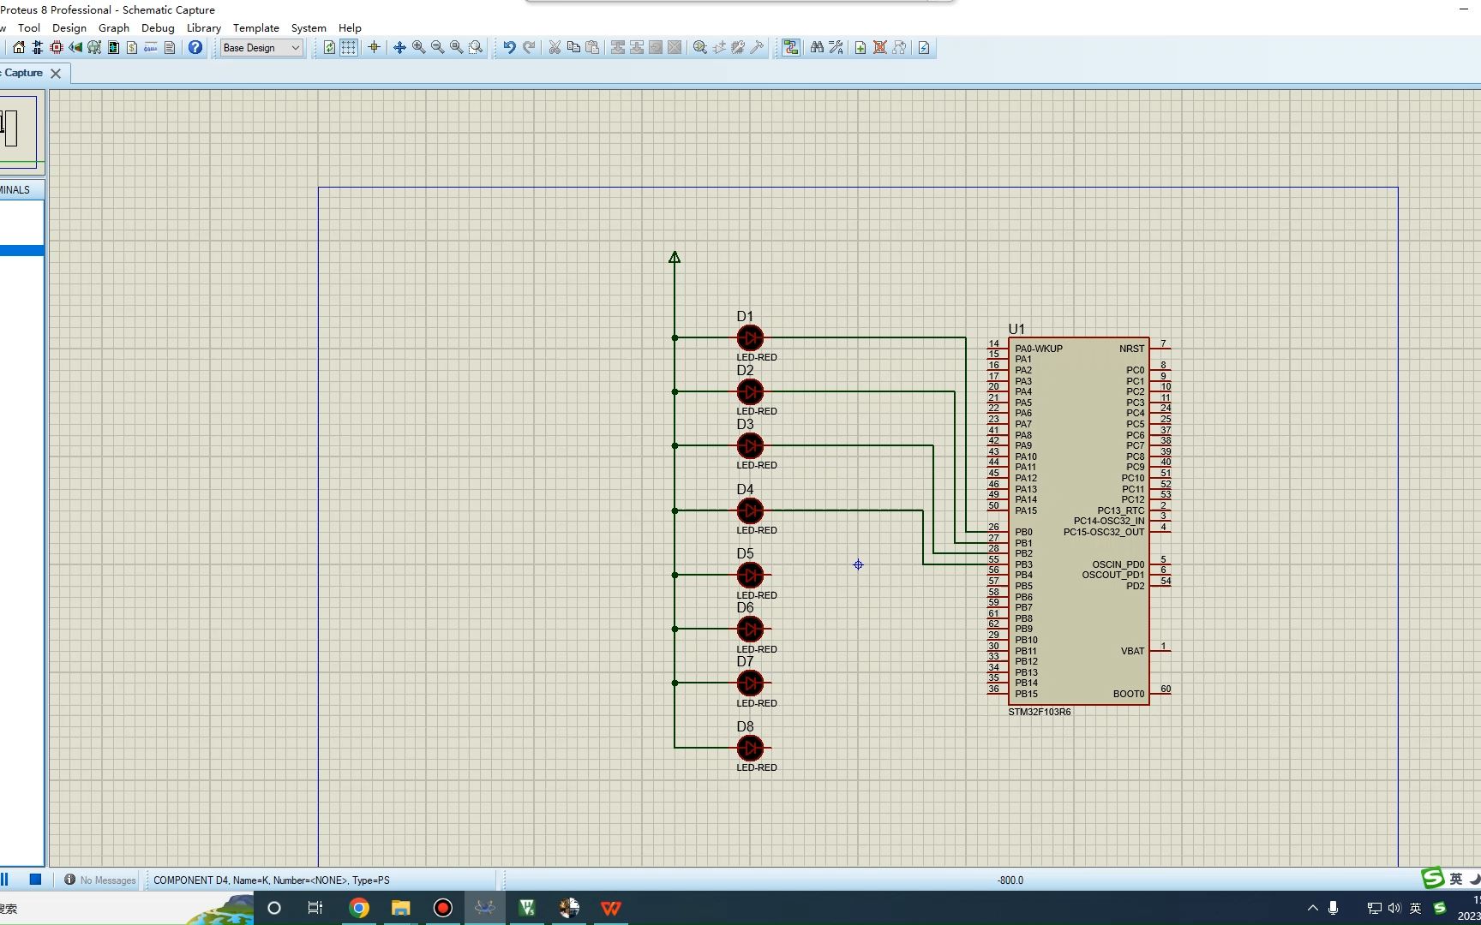This screenshot has height=925, width=1481.
Task: Pause the running simulation
Action: tap(6, 880)
